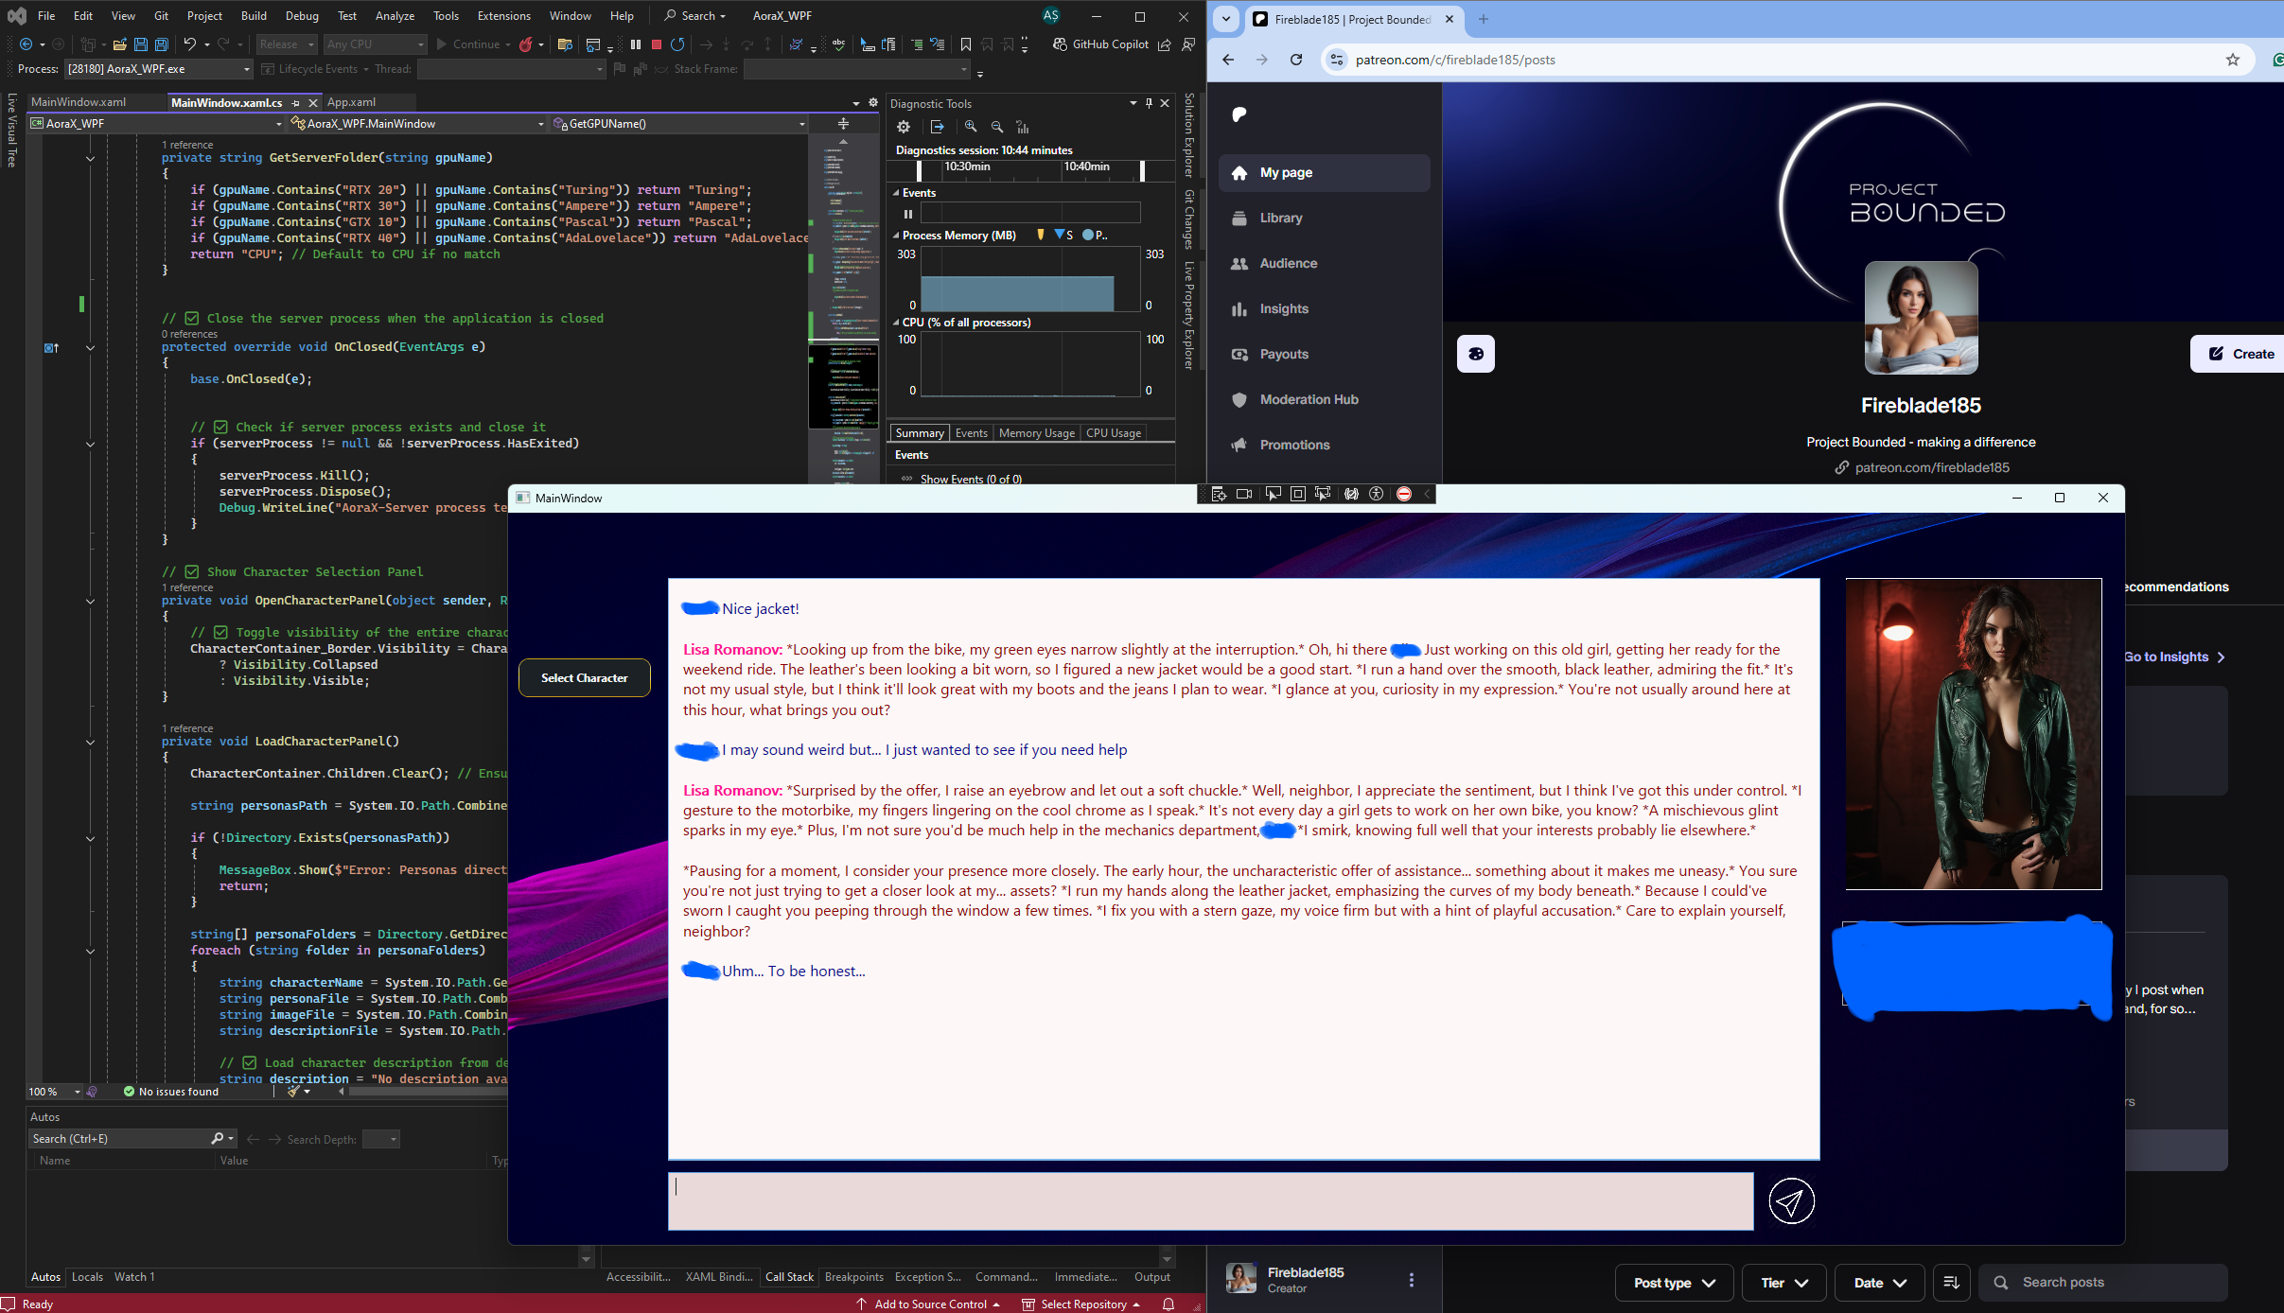Pin the Diagnostic Tools panel
The height and width of the screenshot is (1313, 2284).
[x=1149, y=103]
